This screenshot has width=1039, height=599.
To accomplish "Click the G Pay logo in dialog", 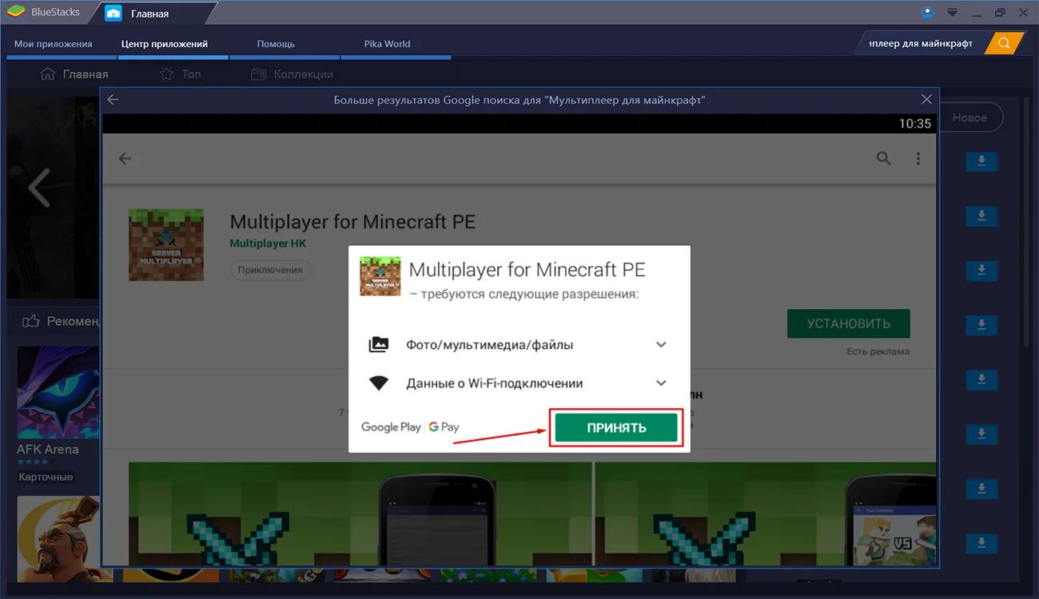I will pos(444,427).
